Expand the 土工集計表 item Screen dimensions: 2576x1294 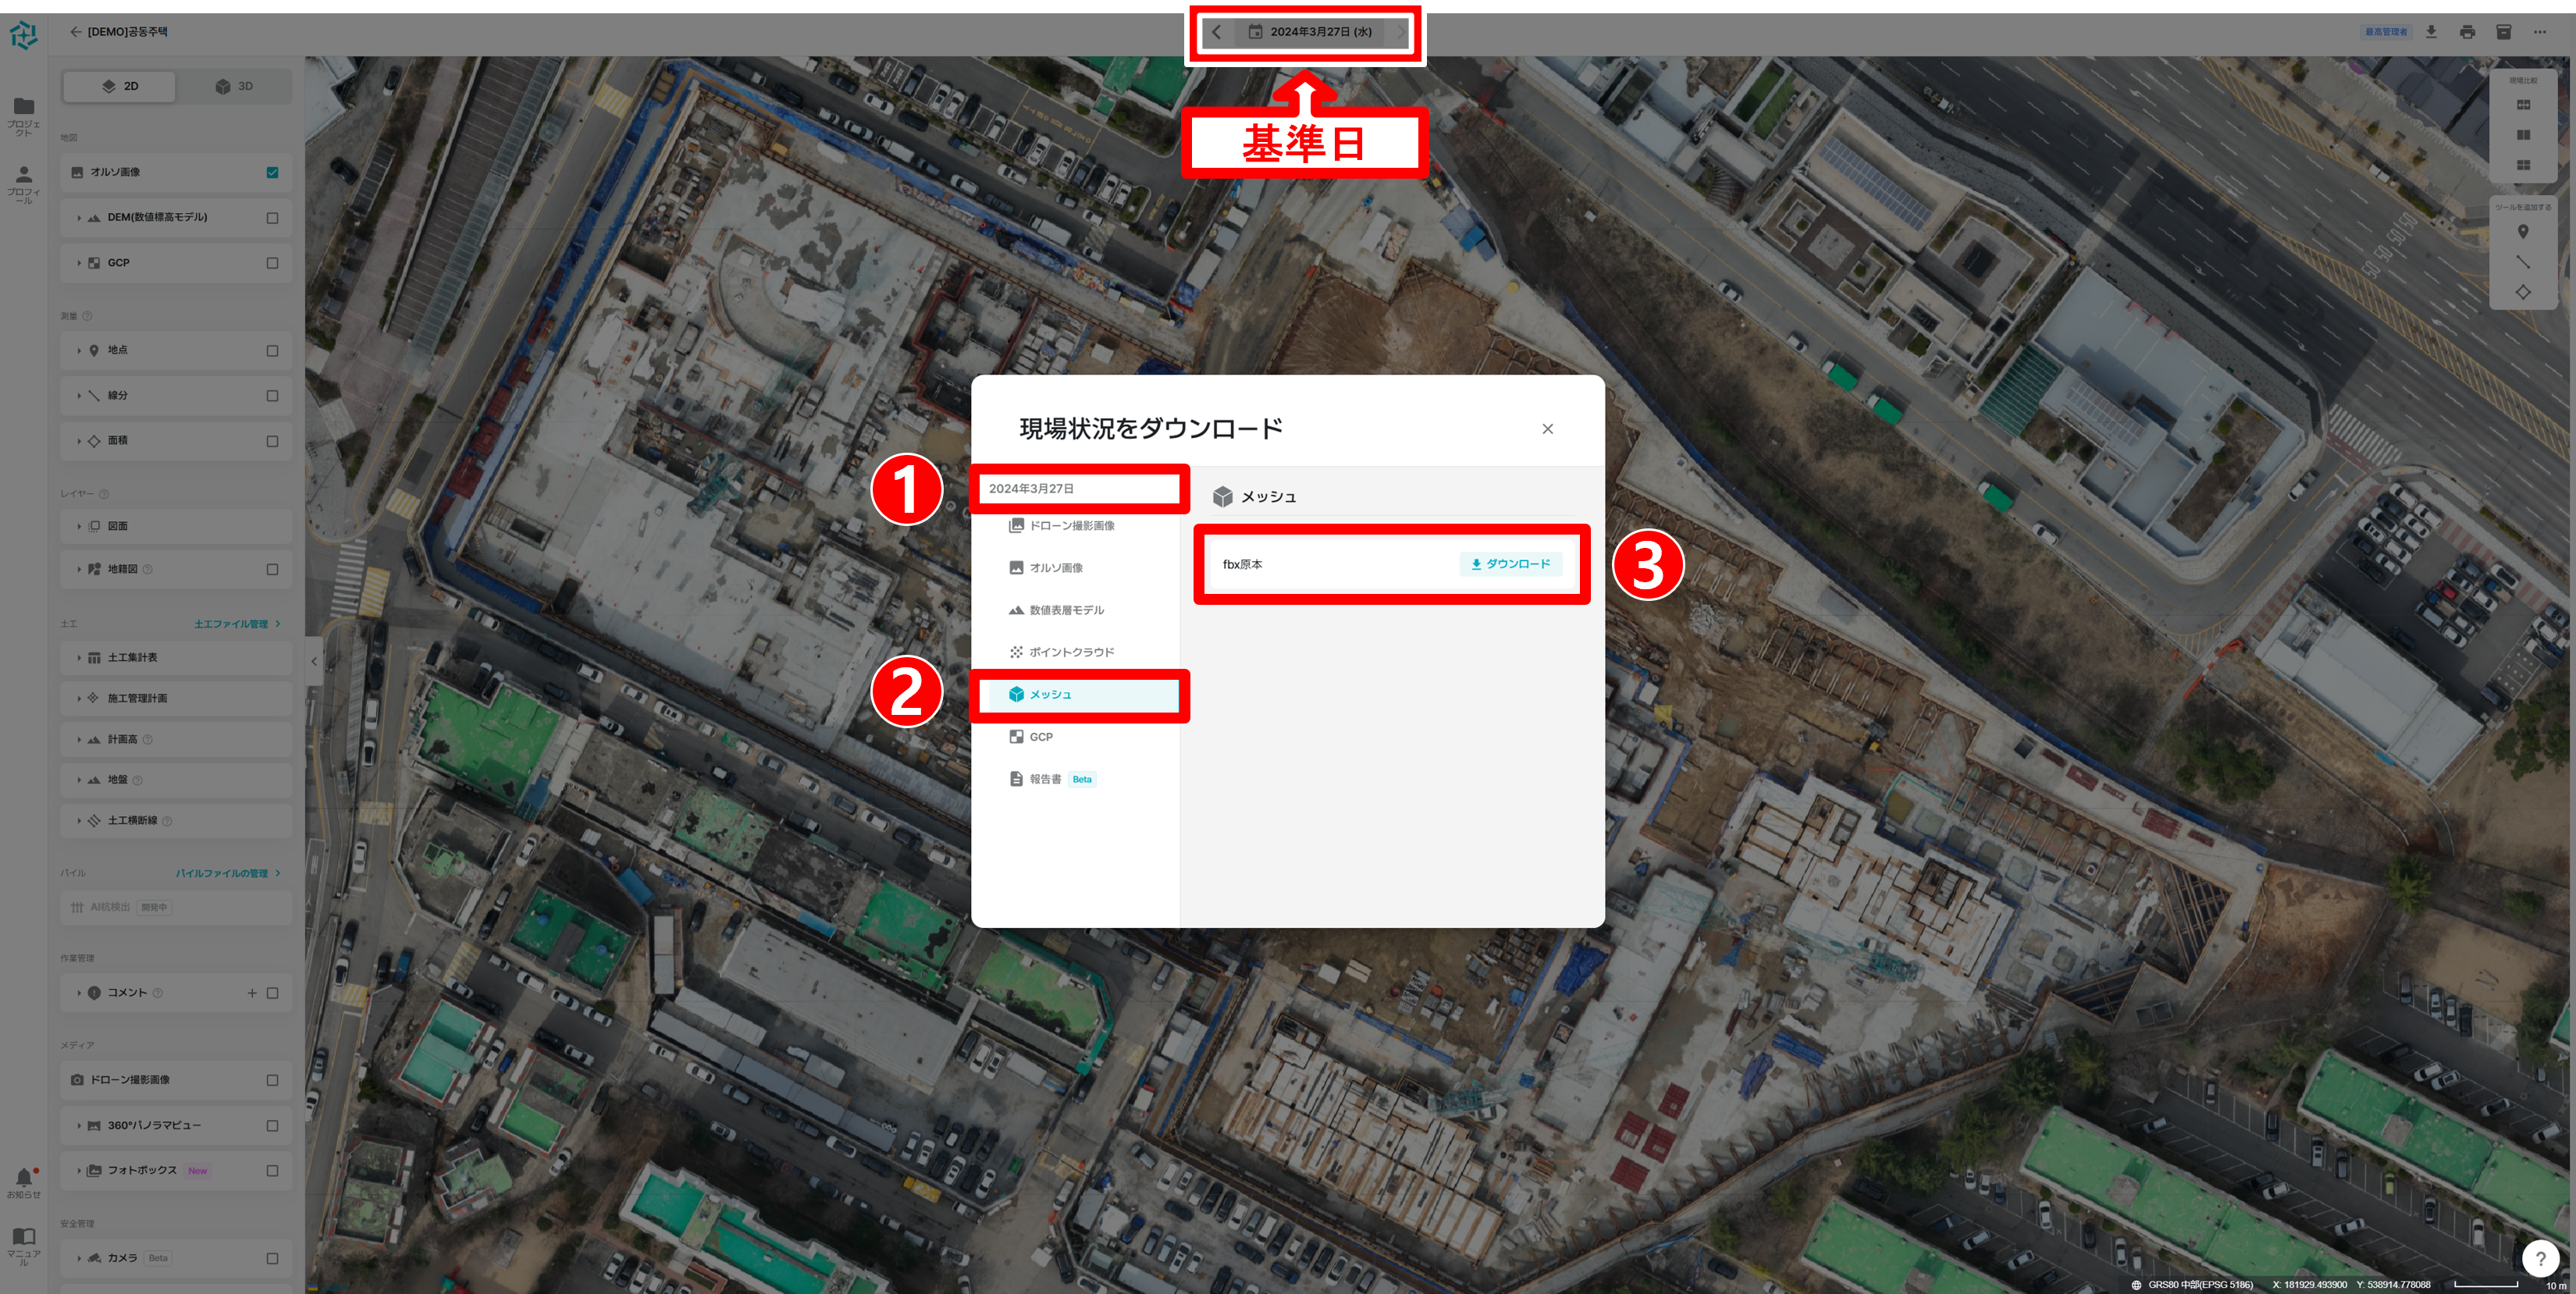(x=79, y=658)
